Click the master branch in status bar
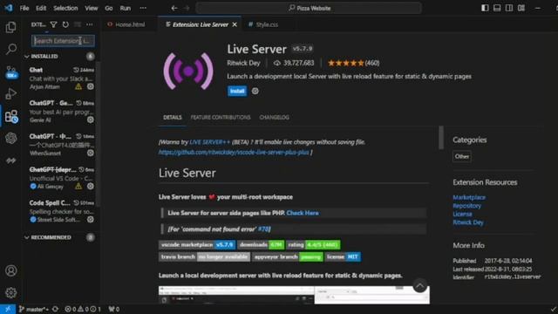Screen dimensions: 558x314 point(33,309)
